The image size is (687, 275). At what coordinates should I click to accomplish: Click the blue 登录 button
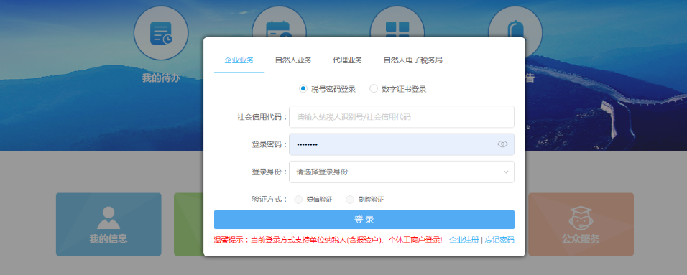pyautogui.click(x=364, y=220)
